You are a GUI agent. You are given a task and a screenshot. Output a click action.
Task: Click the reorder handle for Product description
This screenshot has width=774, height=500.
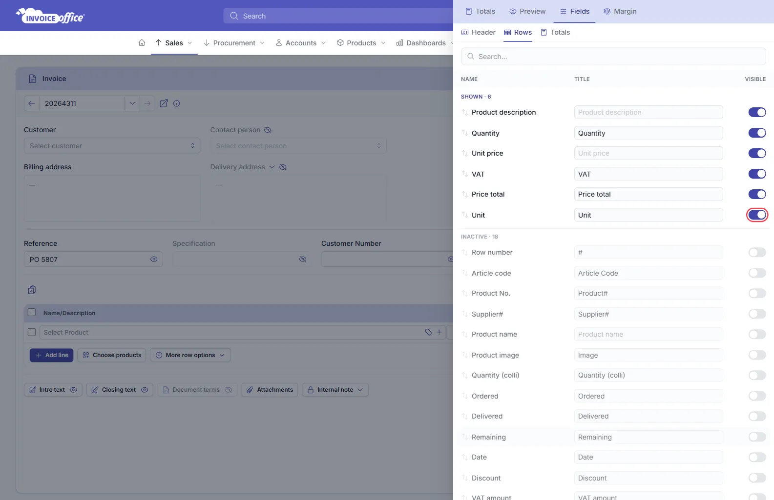pyautogui.click(x=465, y=112)
